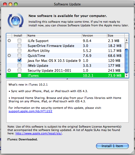This screenshot has width=135, height=155.
Task: Select the SuperDrive Firmware Update row name
Action: point(51,46)
